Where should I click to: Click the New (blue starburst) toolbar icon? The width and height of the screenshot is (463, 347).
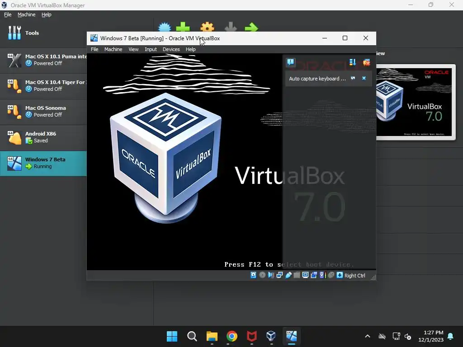(x=165, y=27)
